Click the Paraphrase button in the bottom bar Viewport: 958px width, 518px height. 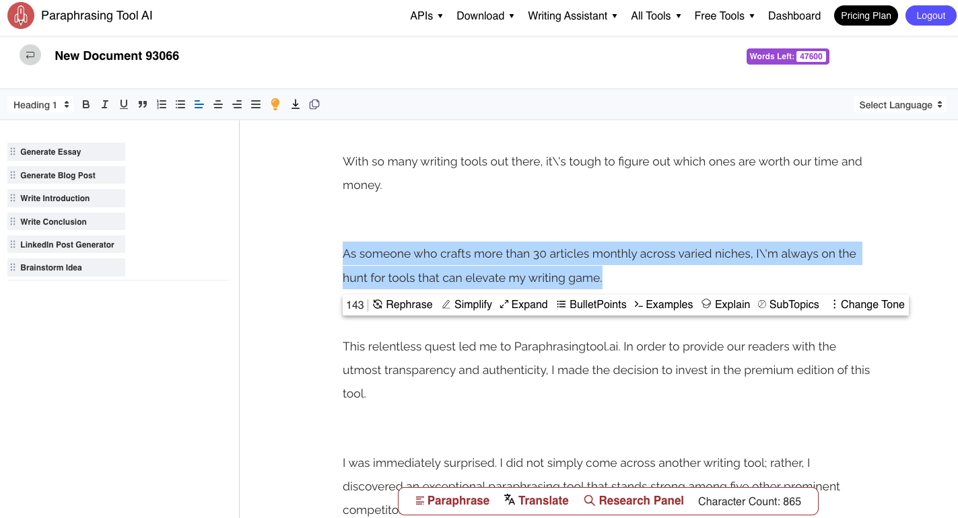452,501
